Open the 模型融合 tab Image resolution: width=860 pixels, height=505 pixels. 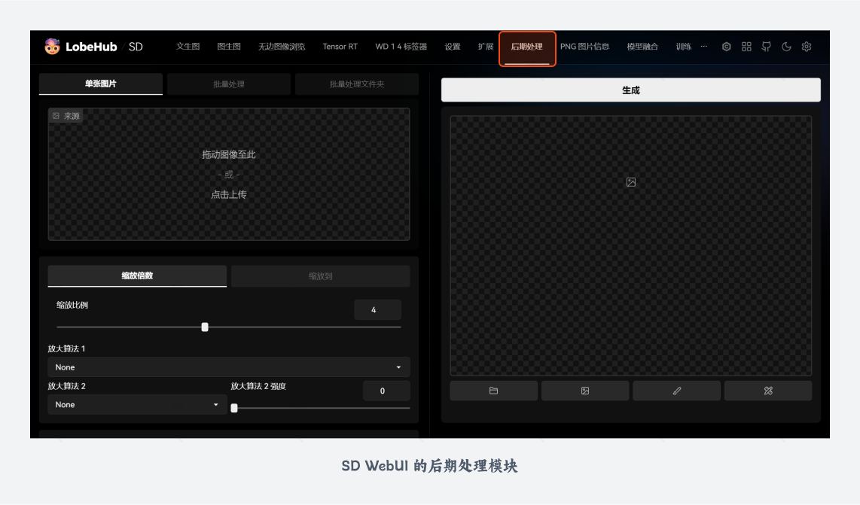pyautogui.click(x=642, y=47)
